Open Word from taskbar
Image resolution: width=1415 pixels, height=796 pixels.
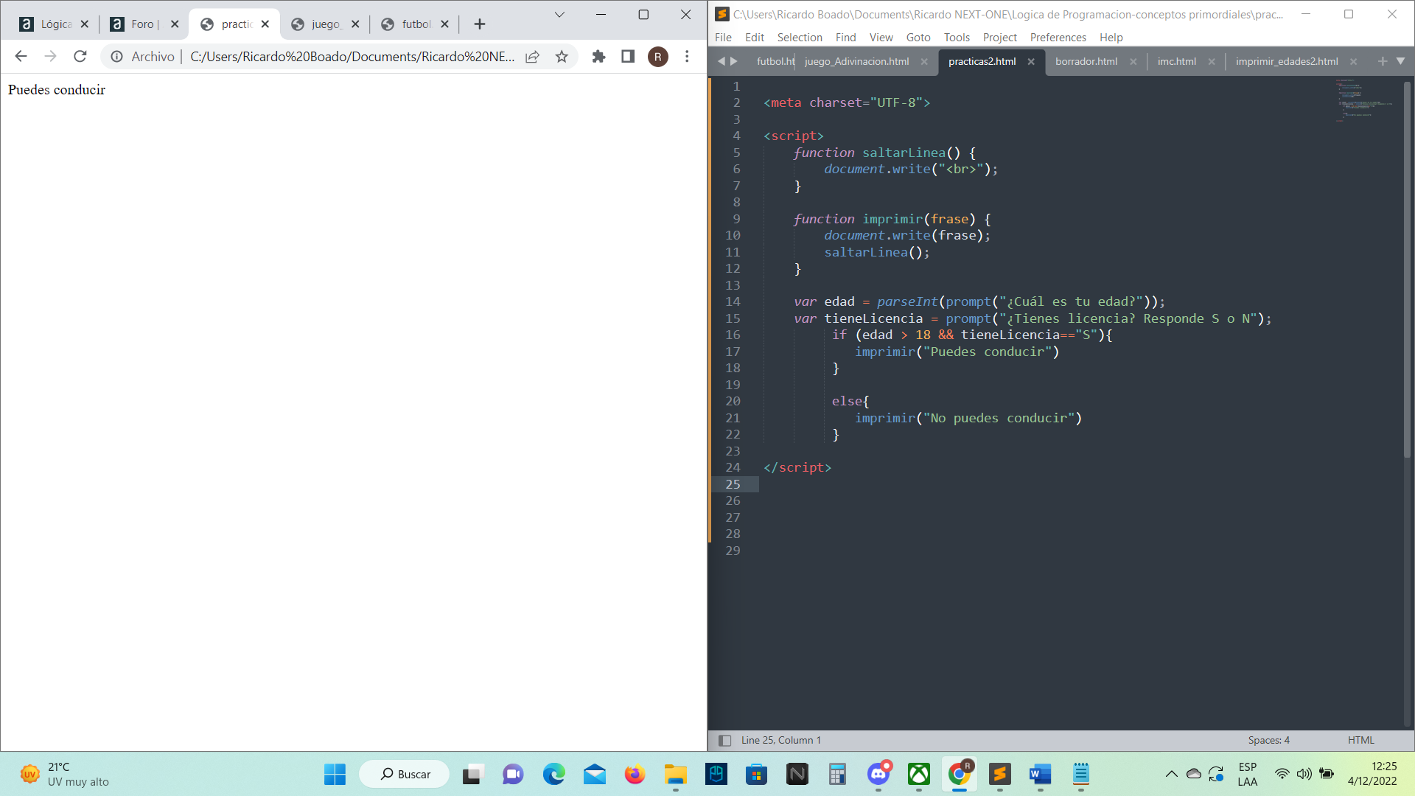point(1040,774)
